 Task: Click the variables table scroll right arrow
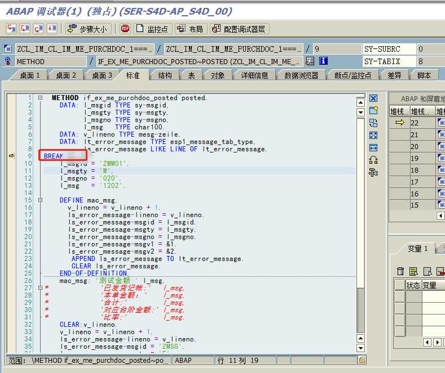(x=437, y=342)
